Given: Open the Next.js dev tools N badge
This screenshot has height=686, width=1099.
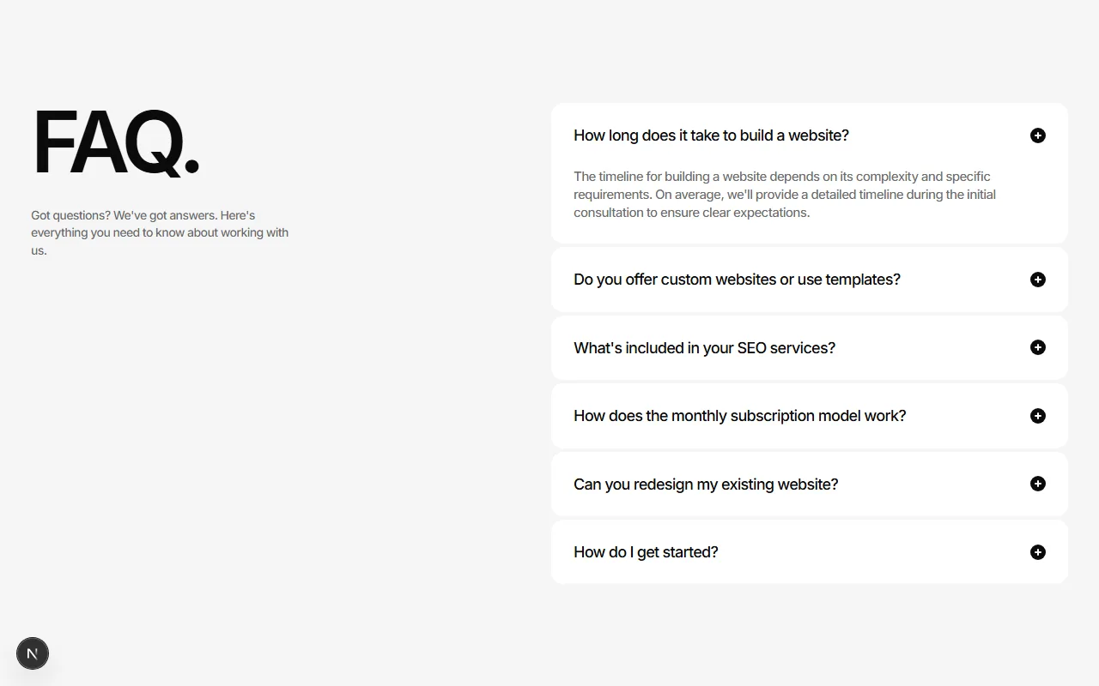Looking at the screenshot, I should (33, 653).
